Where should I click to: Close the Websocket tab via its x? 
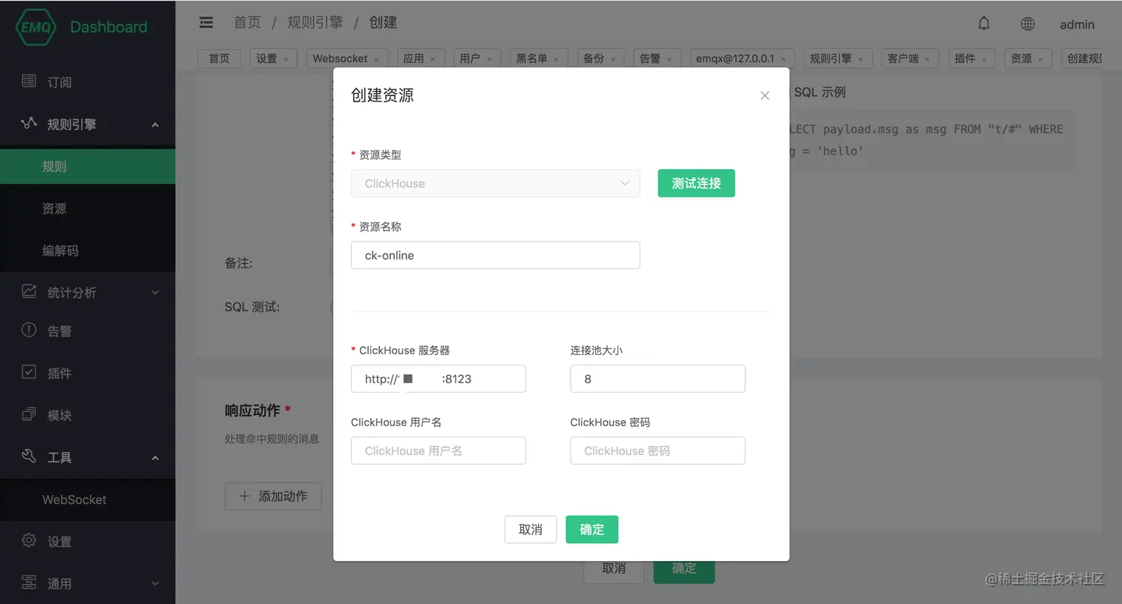376,59
